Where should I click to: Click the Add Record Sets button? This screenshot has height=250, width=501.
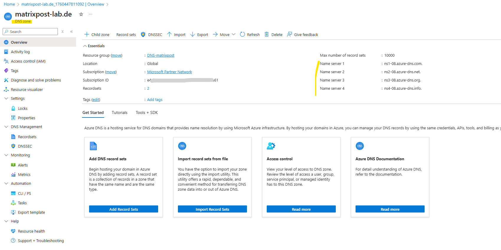point(123,209)
